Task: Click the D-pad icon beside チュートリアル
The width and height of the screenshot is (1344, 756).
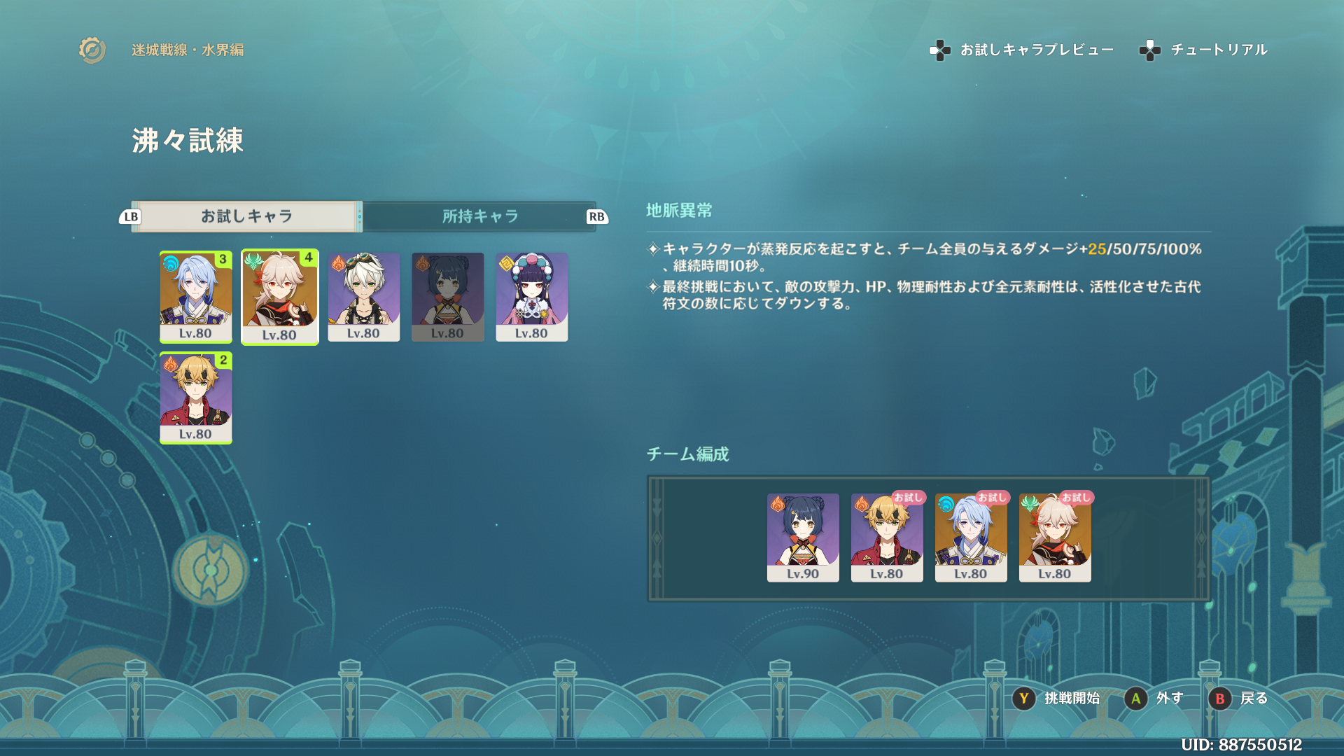Action: click(x=1149, y=50)
